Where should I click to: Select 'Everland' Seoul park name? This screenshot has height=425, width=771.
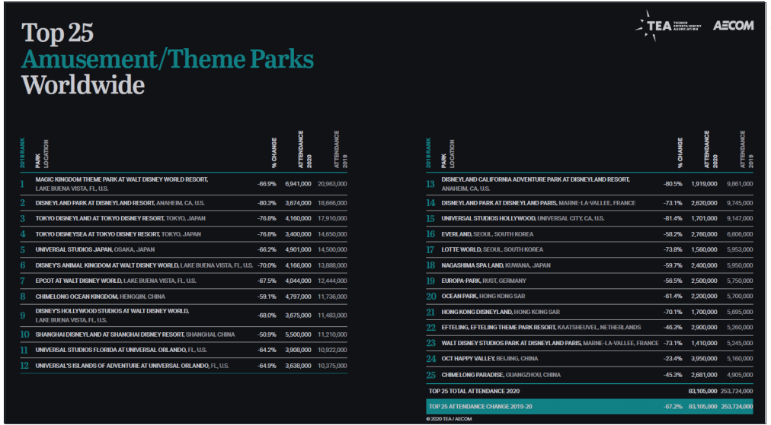pos(456,234)
